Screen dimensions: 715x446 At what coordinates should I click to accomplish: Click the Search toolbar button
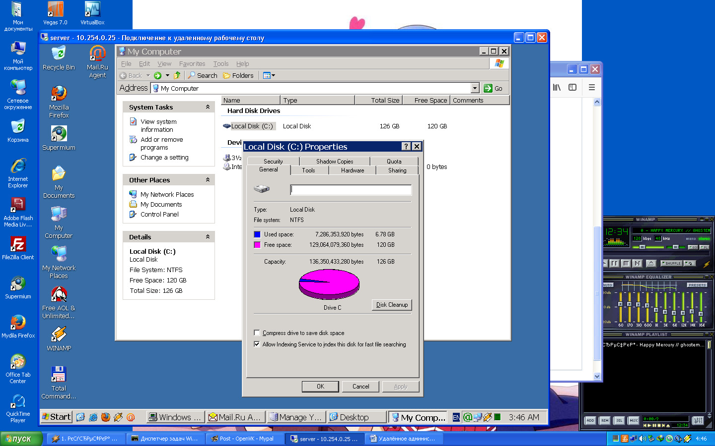203,75
